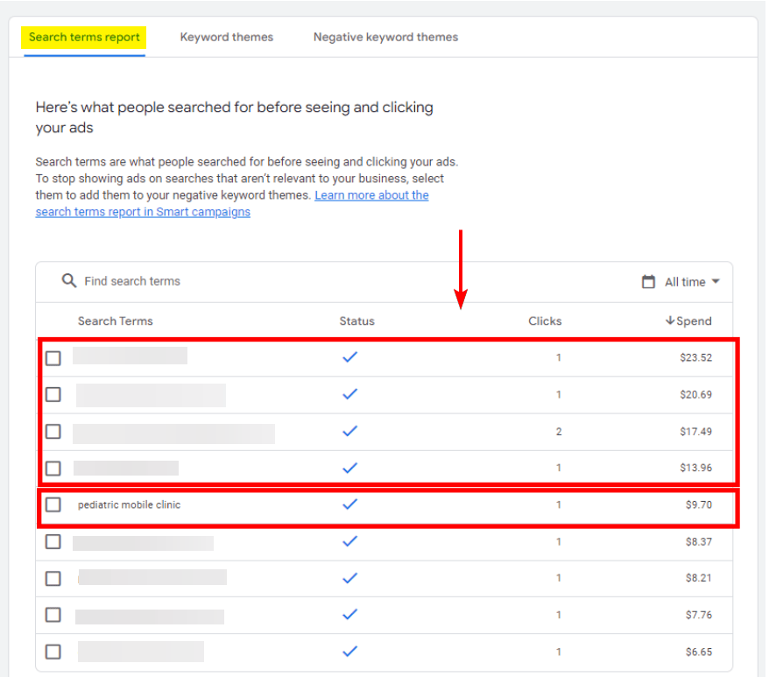Viewport: 769px width, 677px height.
Task: Click the calendar icon beside All time
Action: click(x=647, y=281)
